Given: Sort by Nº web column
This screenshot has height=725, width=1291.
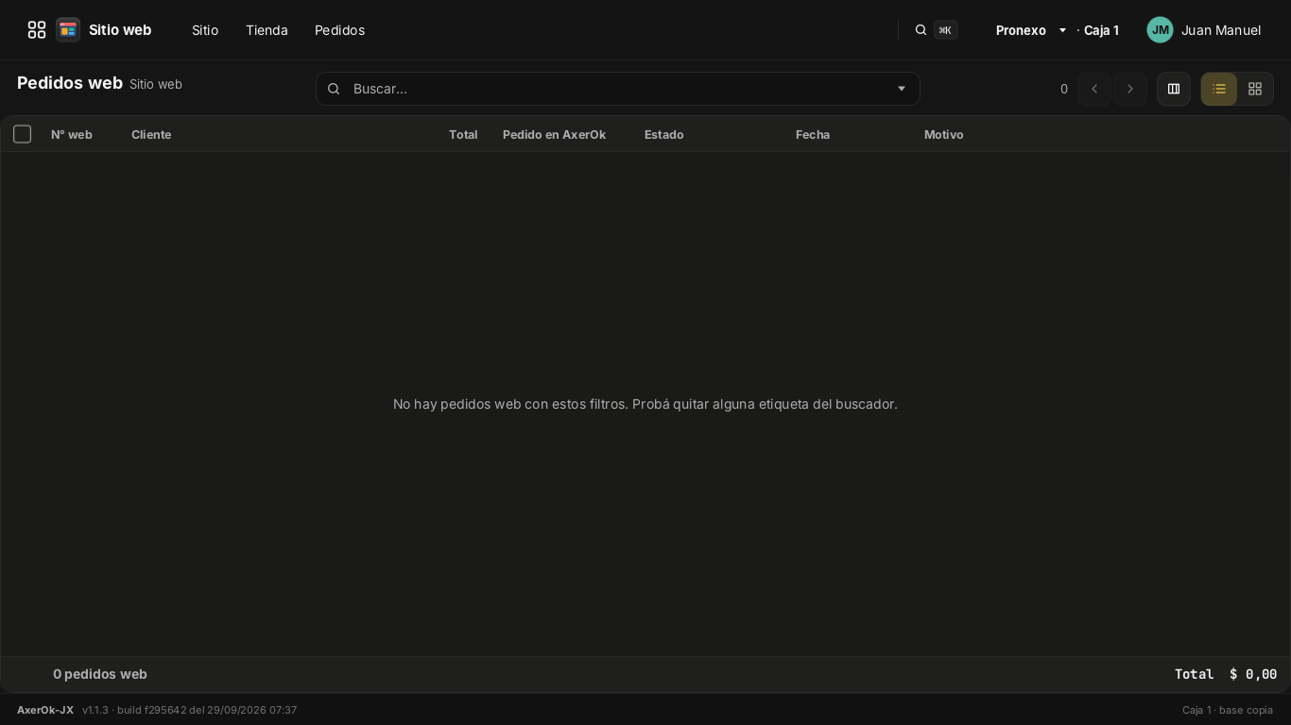Looking at the screenshot, I should click(x=72, y=134).
